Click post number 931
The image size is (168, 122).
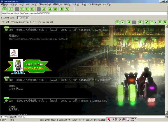coord(11,101)
